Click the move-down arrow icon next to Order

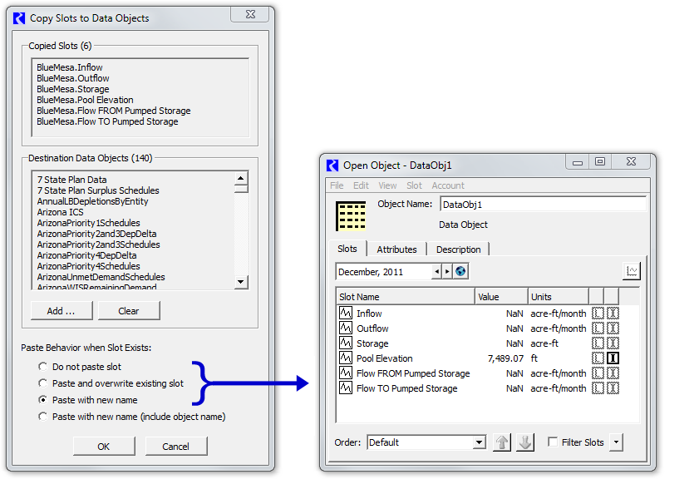coord(525,442)
